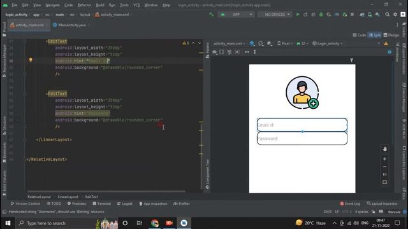Viewport: 408px width, 229px height.
Task: Open Chrome from the taskbar
Action: (154, 223)
